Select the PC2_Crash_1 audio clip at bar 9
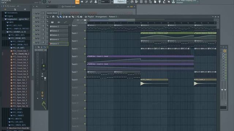This screenshot has width=234, height=131. pyautogui.click(x=154, y=83)
